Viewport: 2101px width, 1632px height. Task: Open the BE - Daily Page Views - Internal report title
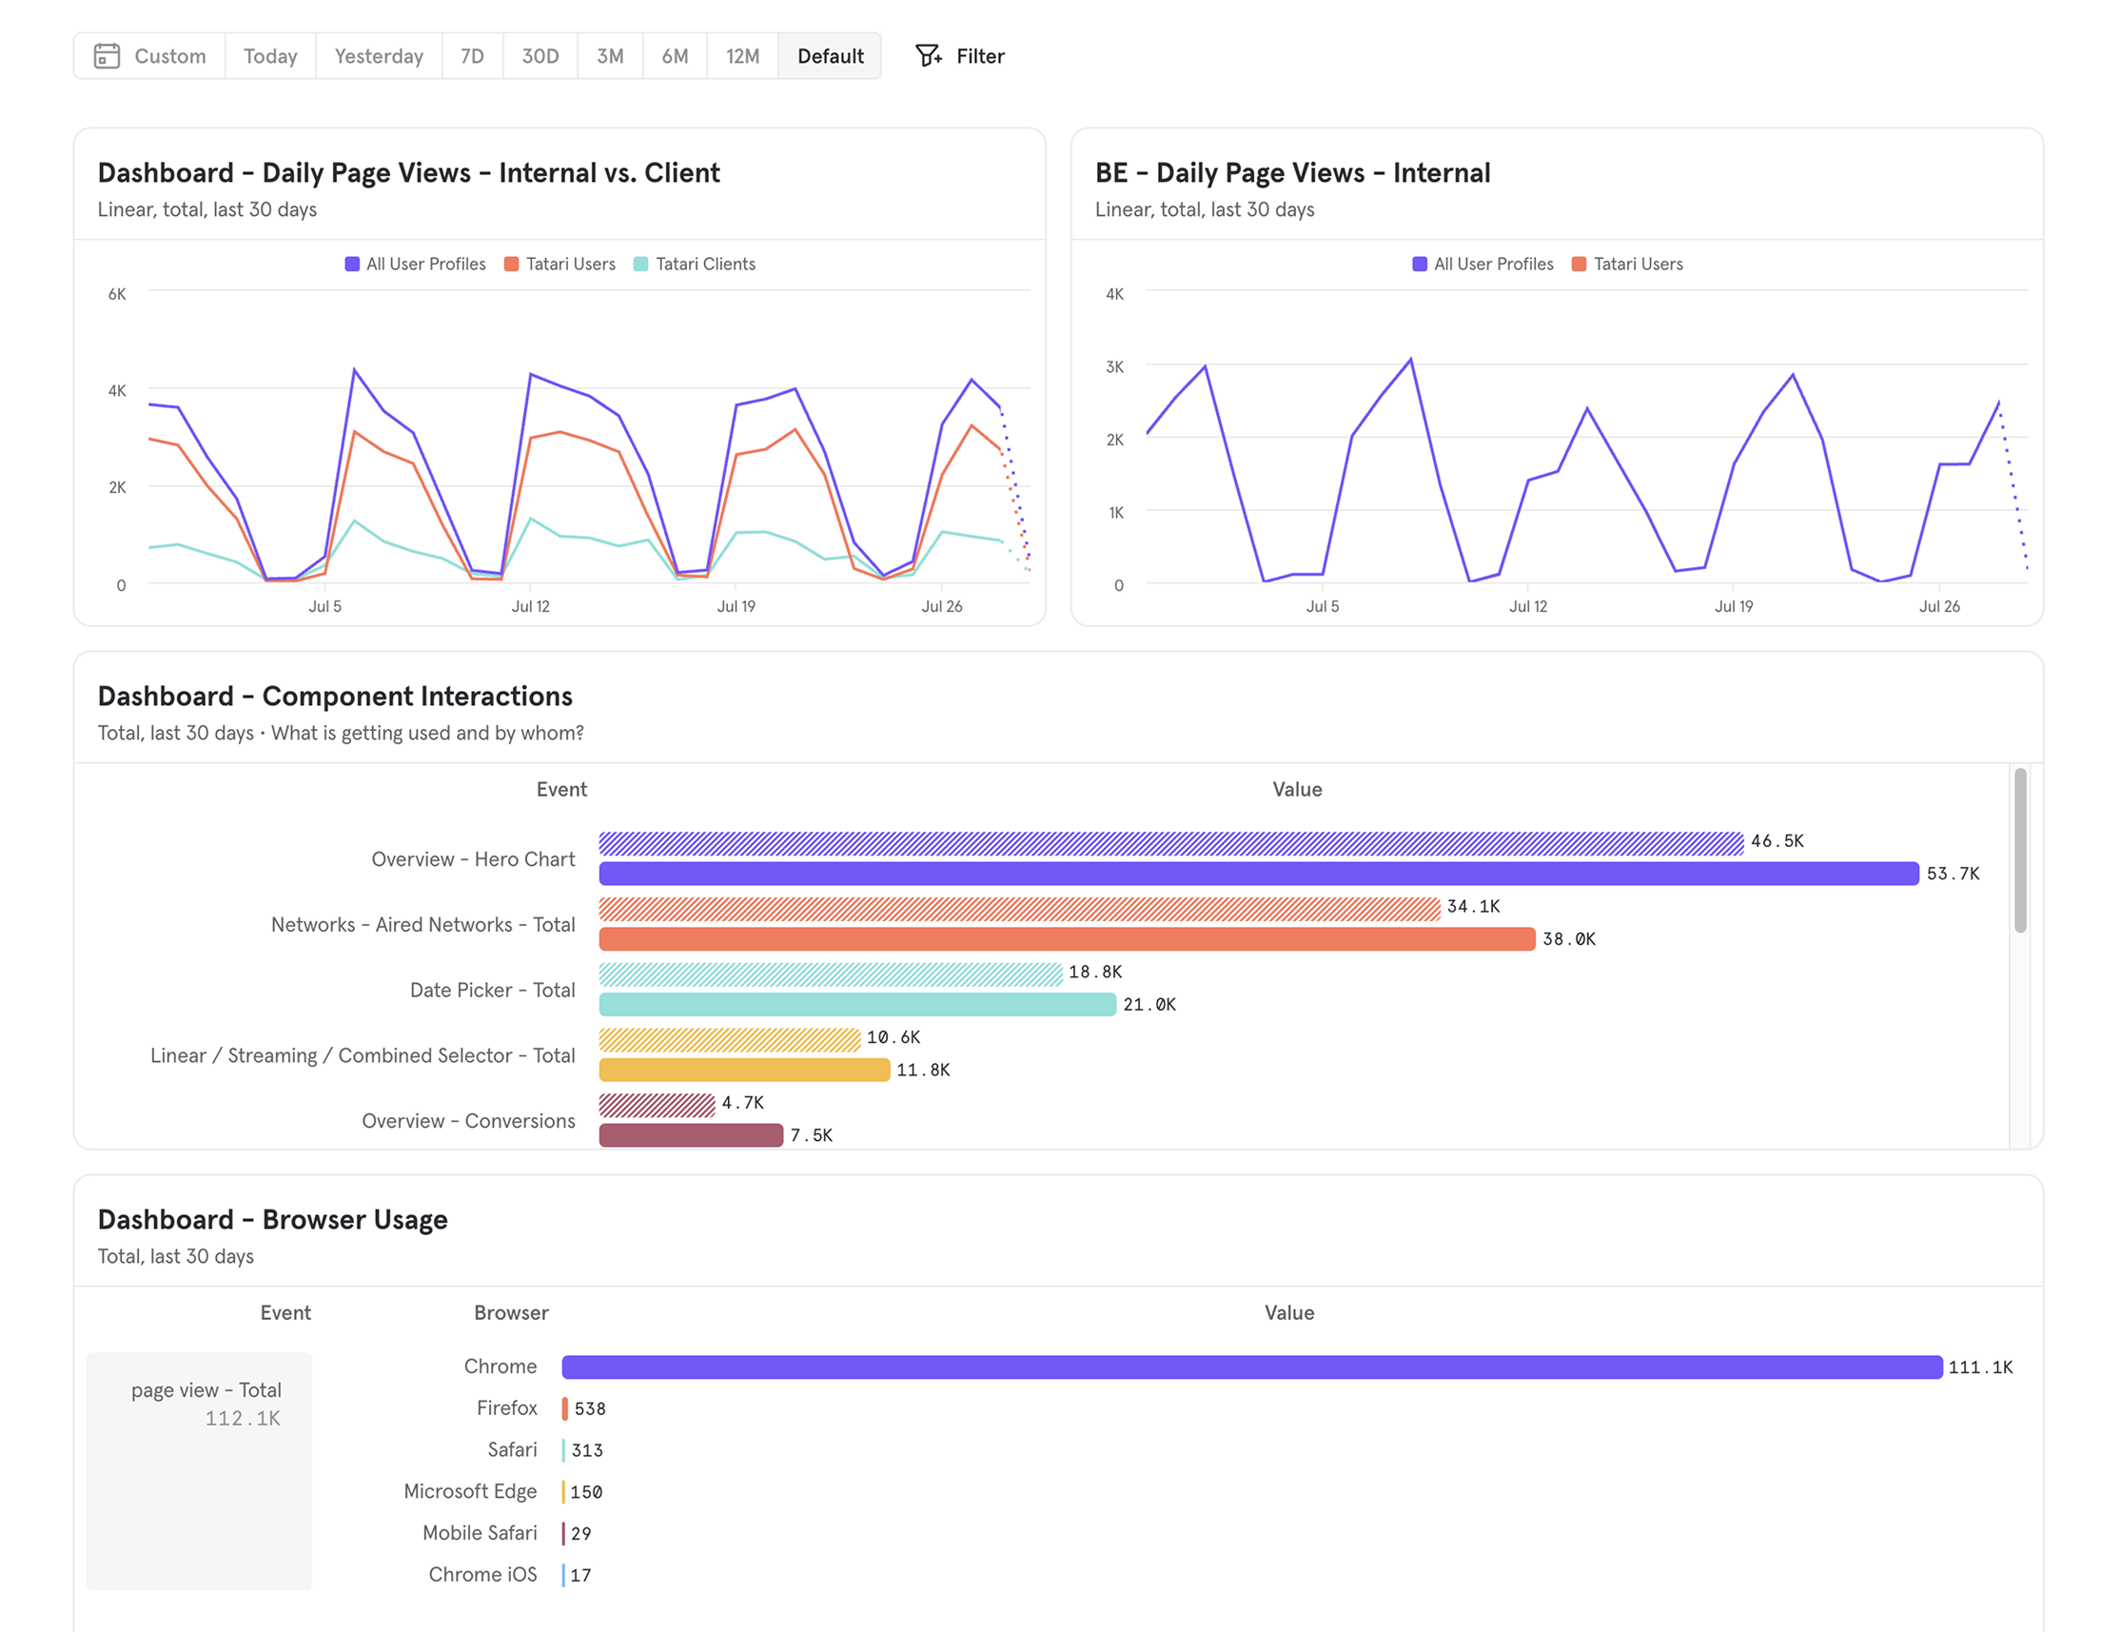(x=1292, y=172)
